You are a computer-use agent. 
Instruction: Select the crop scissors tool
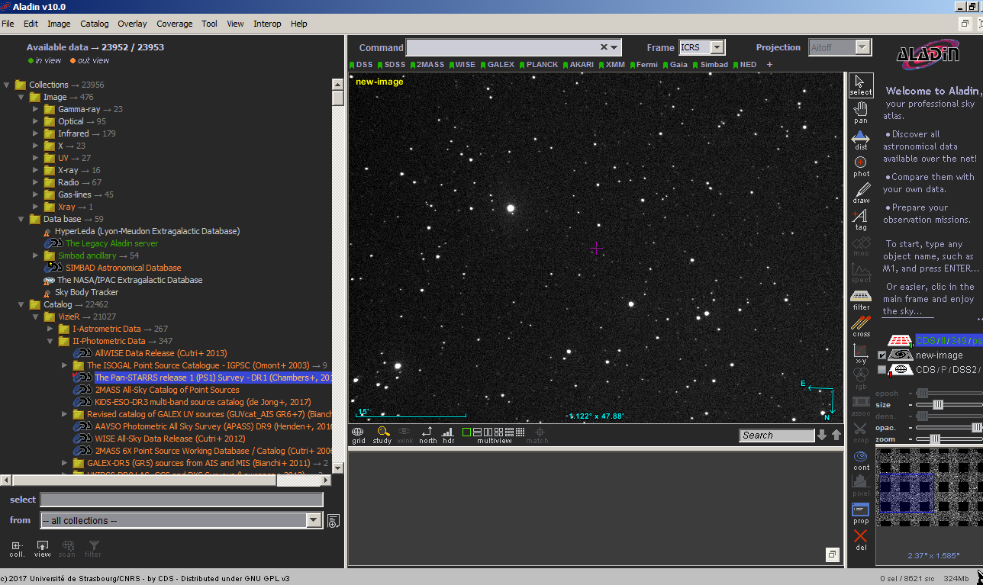861,433
